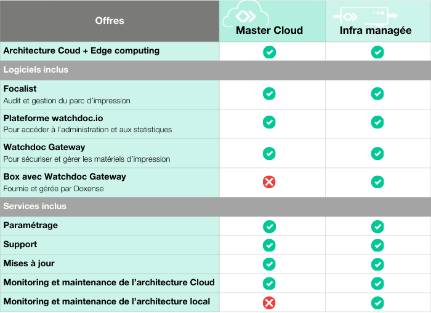This screenshot has height=313, width=431.
Task: Click the Infra managée server icon
Action: tap(365, 16)
